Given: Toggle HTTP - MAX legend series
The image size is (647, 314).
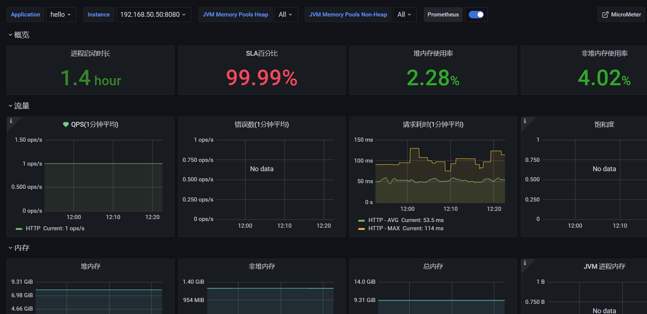Looking at the screenshot, I should click(384, 228).
